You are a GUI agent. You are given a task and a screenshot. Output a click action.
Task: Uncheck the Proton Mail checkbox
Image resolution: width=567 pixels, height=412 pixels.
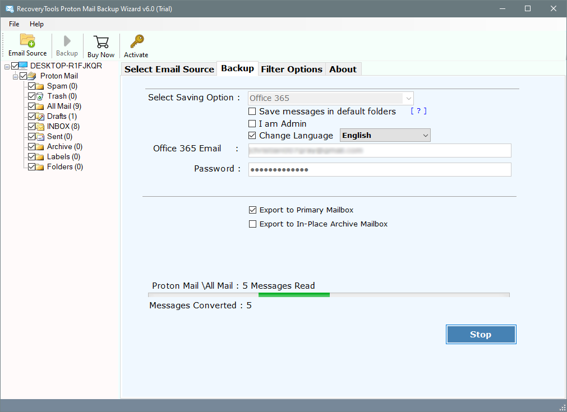[x=24, y=76]
